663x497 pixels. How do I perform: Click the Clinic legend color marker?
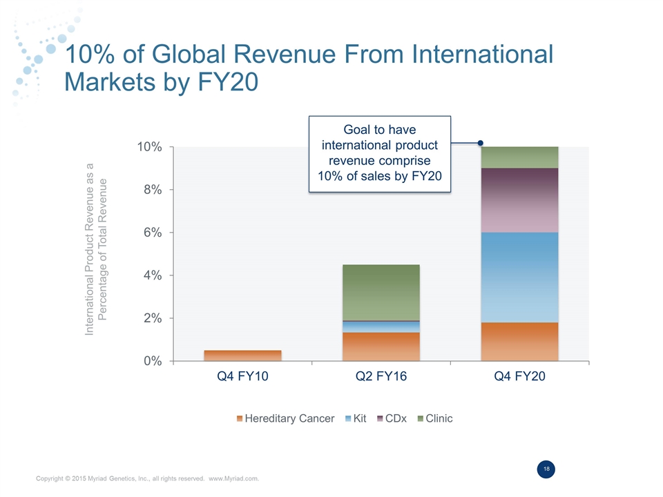click(420, 419)
